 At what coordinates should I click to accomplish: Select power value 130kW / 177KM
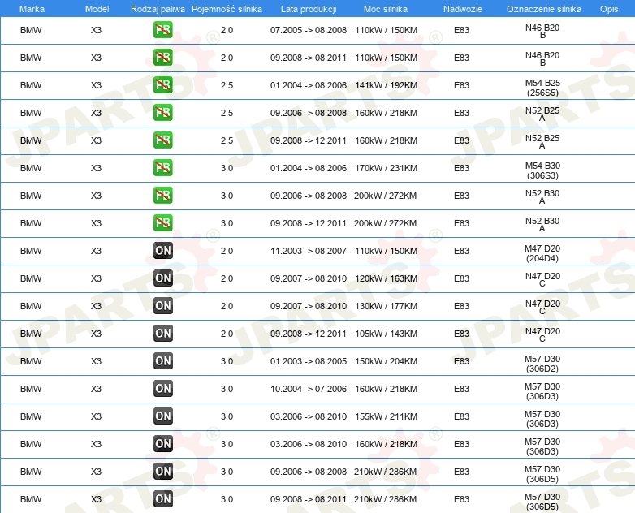click(x=386, y=306)
